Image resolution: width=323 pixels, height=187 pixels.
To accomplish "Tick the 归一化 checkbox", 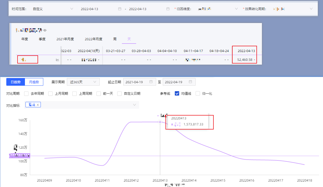I will point(198,94).
